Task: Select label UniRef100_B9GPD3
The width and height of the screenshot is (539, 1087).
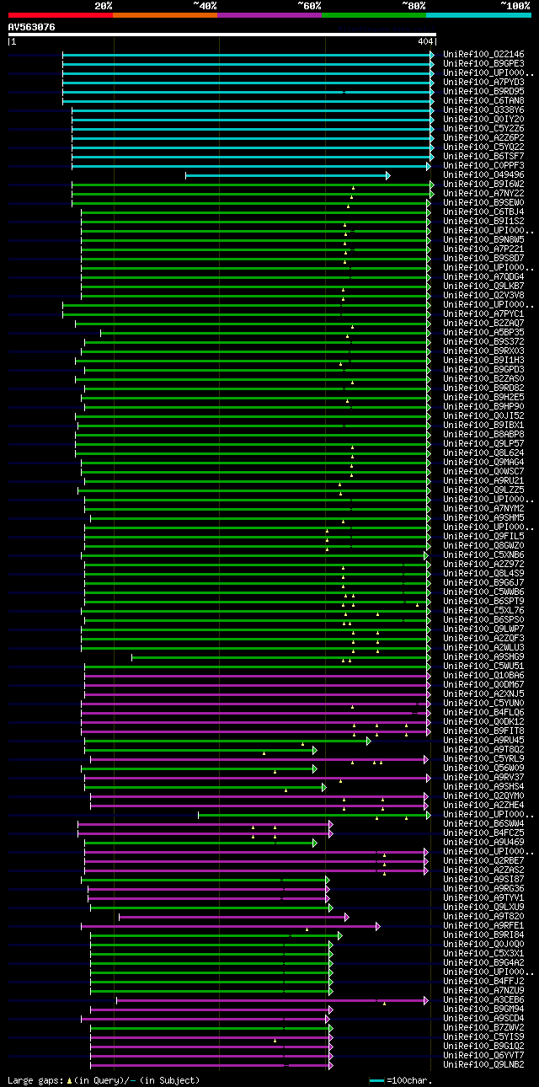Action: pos(483,369)
